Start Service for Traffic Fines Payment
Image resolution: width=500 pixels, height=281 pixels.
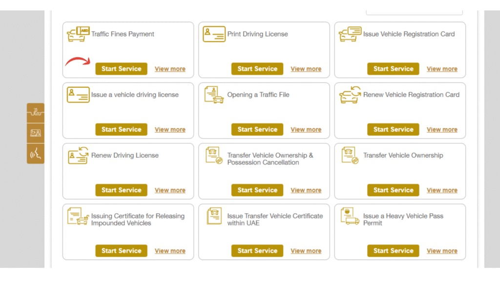(121, 69)
